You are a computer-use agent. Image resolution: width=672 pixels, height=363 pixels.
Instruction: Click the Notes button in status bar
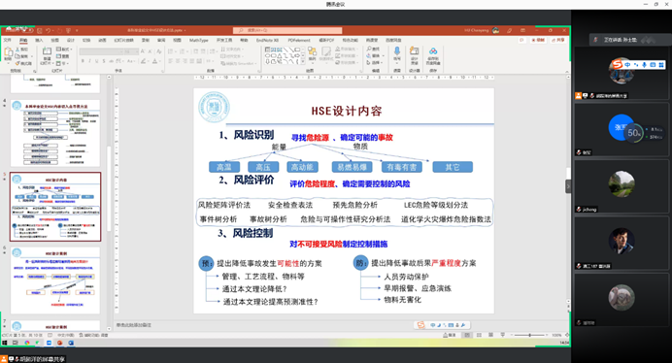[450, 335]
